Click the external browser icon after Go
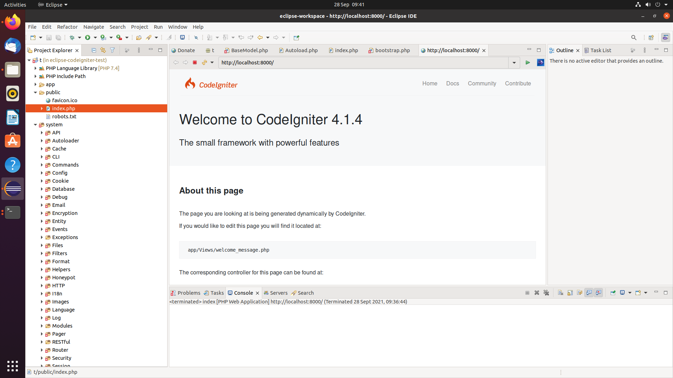Screen dimensions: 673x378 (x=541, y=62)
